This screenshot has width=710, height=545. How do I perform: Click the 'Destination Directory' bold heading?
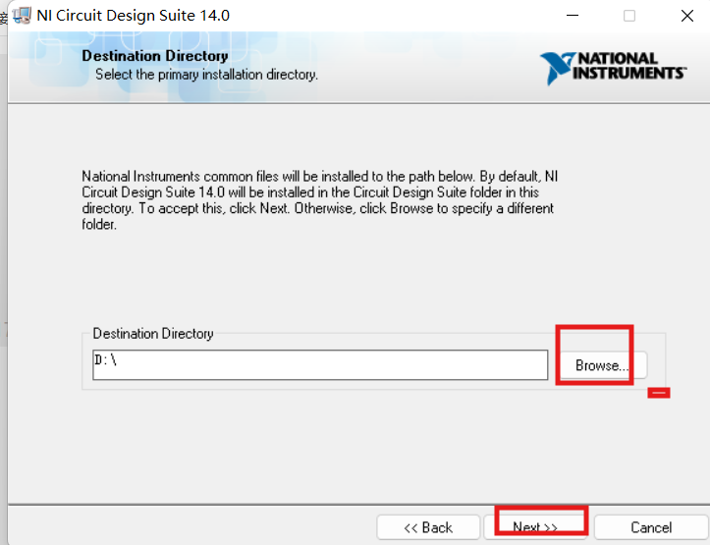click(155, 56)
